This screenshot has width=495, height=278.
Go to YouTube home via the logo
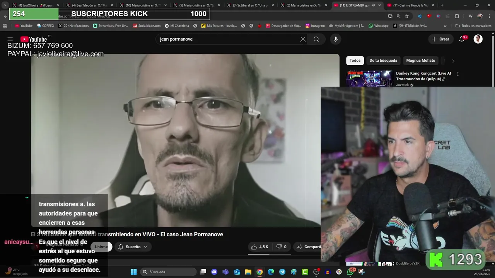tap(34, 39)
